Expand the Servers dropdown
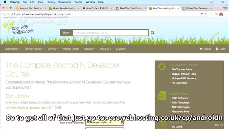229x129 pixels. (x=53, y=49)
